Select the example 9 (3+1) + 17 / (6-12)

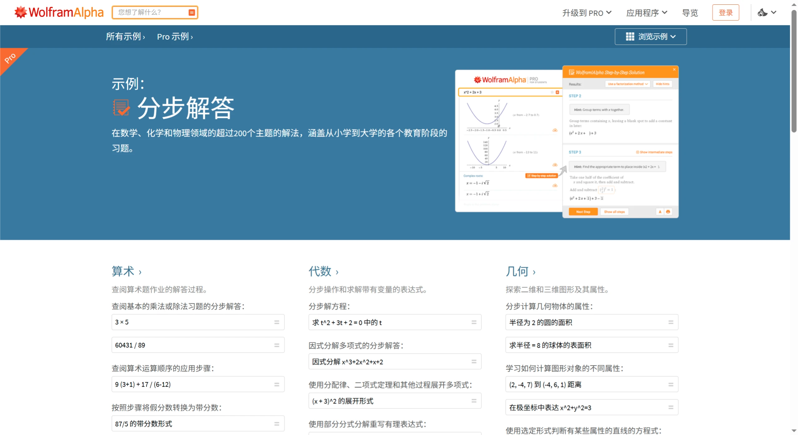coord(198,384)
